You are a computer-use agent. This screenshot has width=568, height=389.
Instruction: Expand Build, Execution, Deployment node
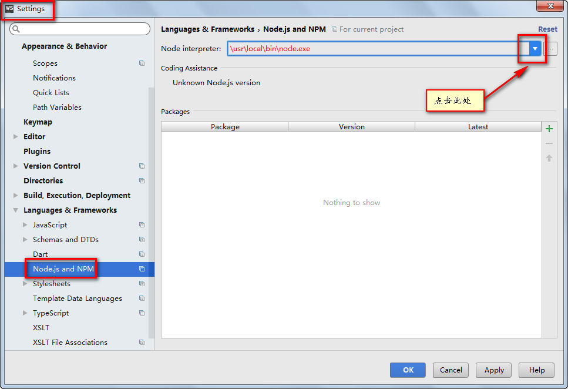[16, 196]
